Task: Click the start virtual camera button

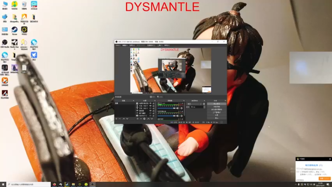Action: point(217,109)
